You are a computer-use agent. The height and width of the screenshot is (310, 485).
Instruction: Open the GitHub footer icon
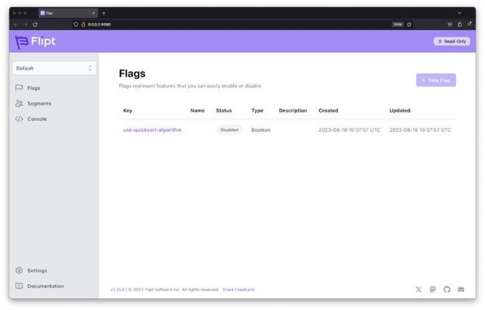(x=446, y=289)
